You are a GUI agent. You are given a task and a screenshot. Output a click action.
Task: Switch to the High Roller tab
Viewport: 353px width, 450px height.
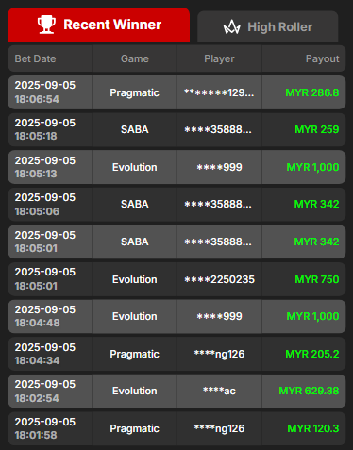coord(268,26)
